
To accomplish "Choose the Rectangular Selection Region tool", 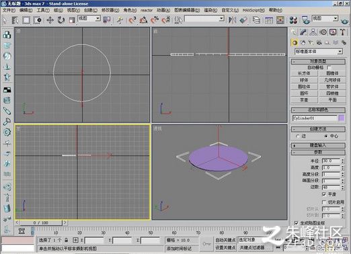I will click(26, 20).
